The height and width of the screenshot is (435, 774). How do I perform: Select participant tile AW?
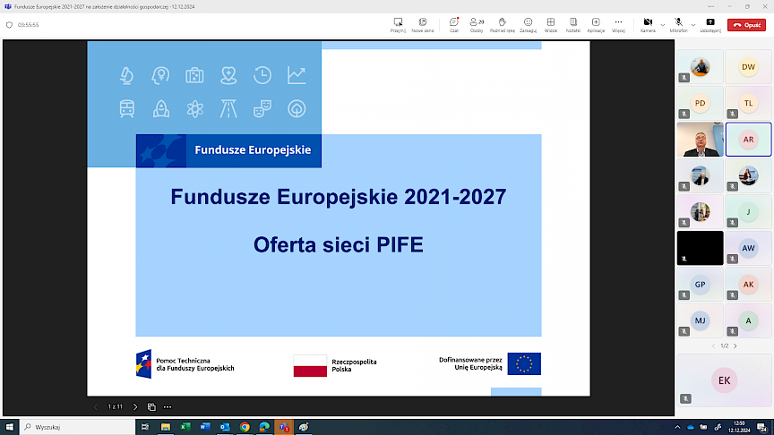click(x=748, y=248)
